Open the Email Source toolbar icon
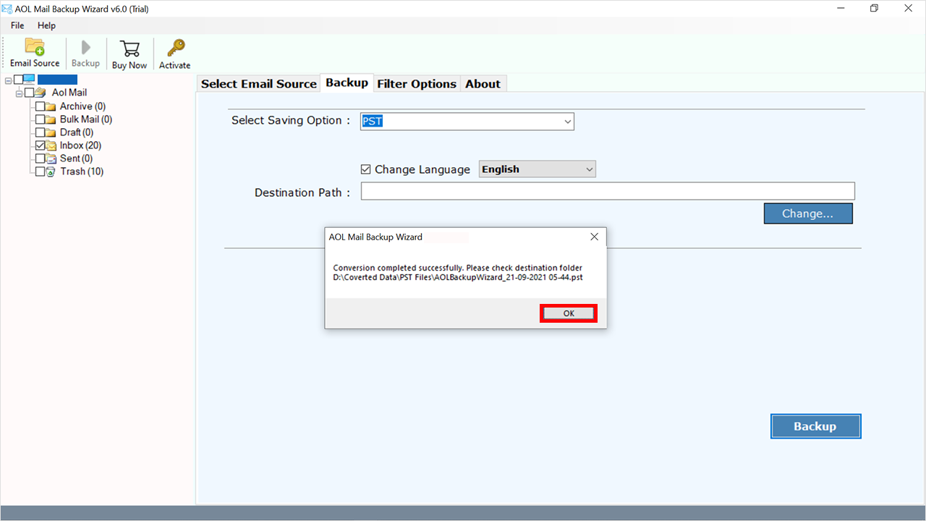Screen dimensions: 926x521 tap(35, 47)
